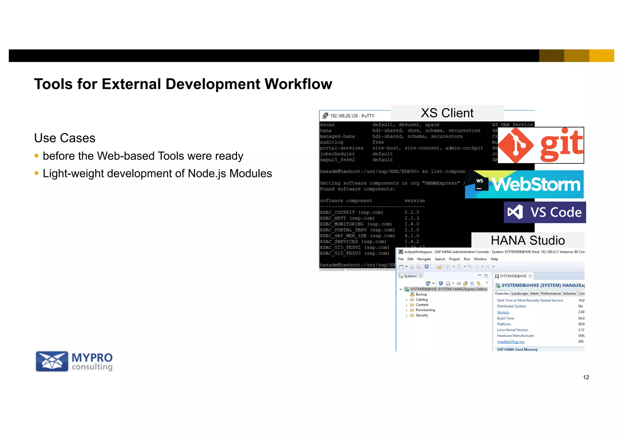This screenshot has height=440, width=623.
Task: Maximize the Systems view panel
Action: point(486,276)
